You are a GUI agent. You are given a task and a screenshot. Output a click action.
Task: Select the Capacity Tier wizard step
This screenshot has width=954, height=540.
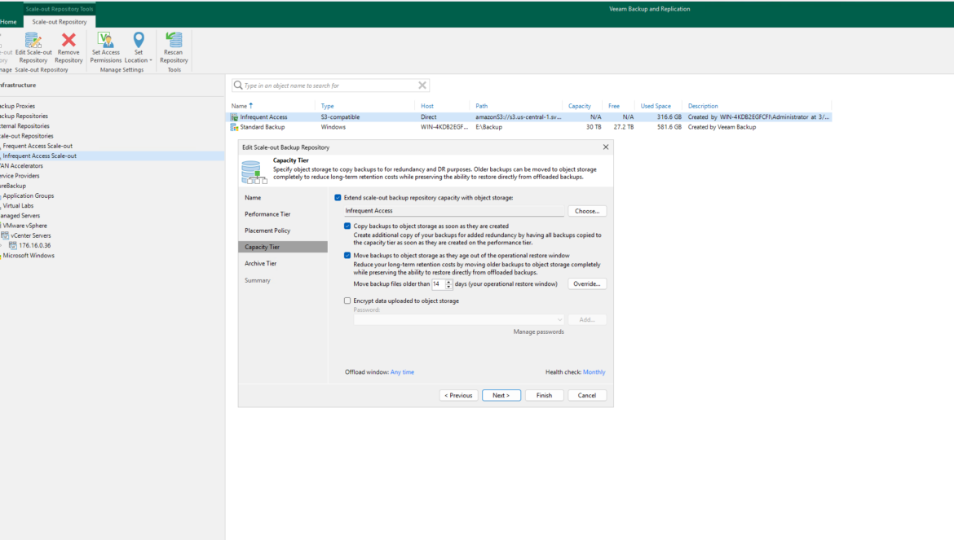283,248
